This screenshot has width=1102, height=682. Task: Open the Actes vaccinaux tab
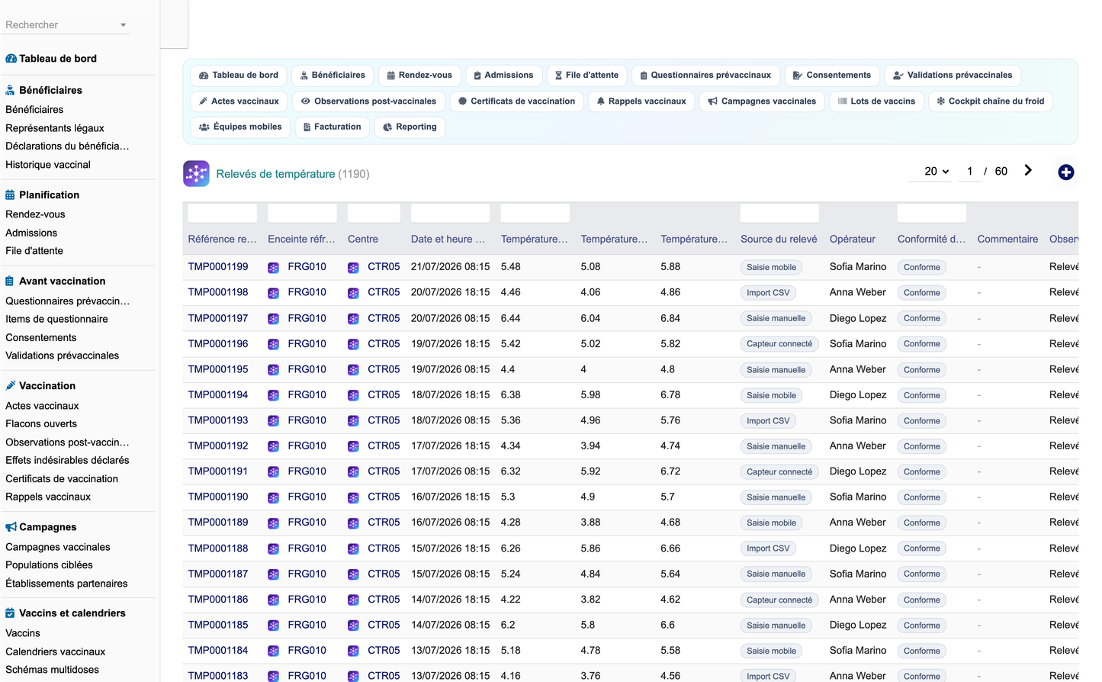(239, 101)
